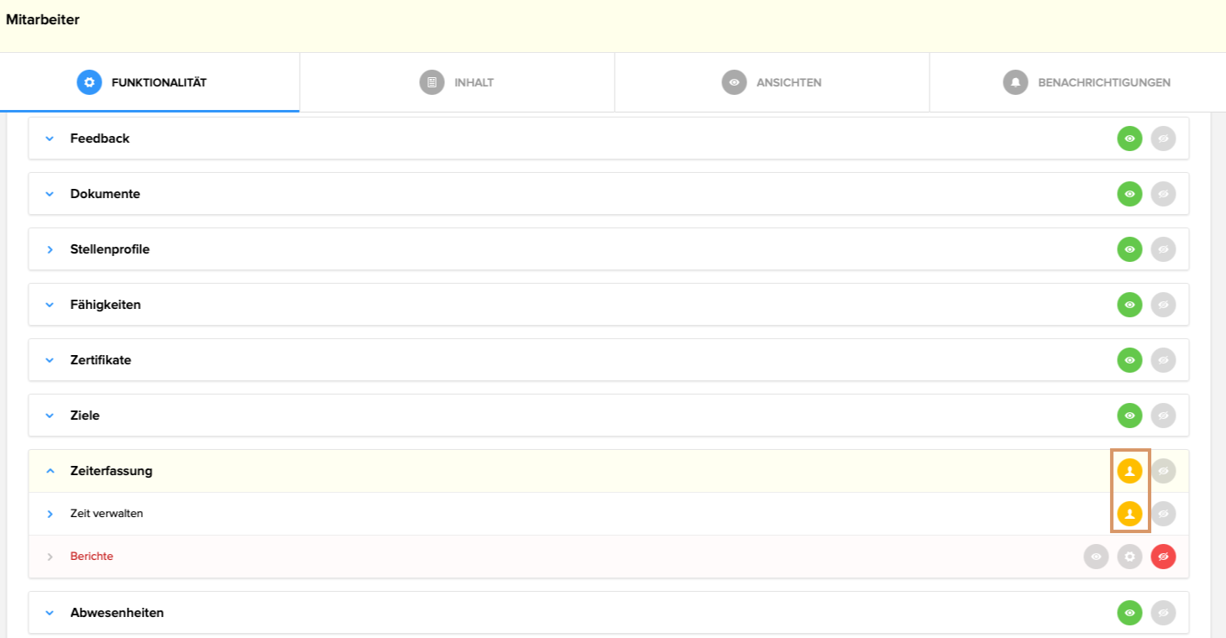Click the document icon on Inhalt tab

[432, 82]
